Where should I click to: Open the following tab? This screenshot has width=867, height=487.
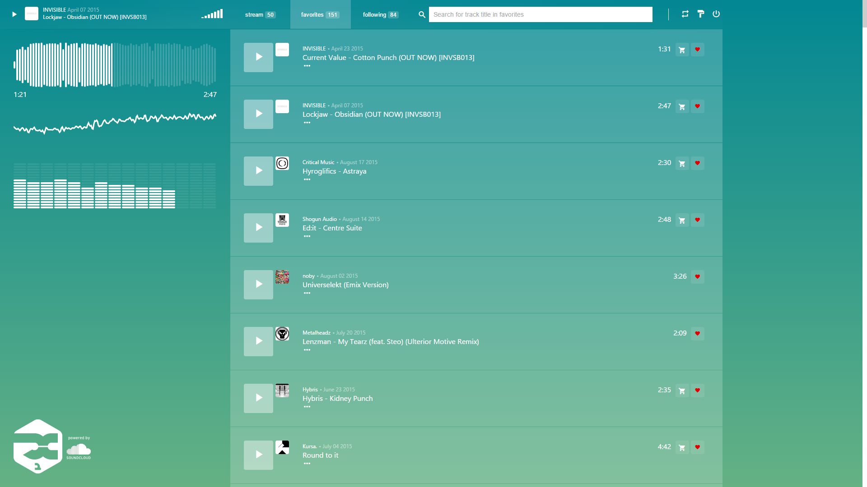tap(380, 14)
